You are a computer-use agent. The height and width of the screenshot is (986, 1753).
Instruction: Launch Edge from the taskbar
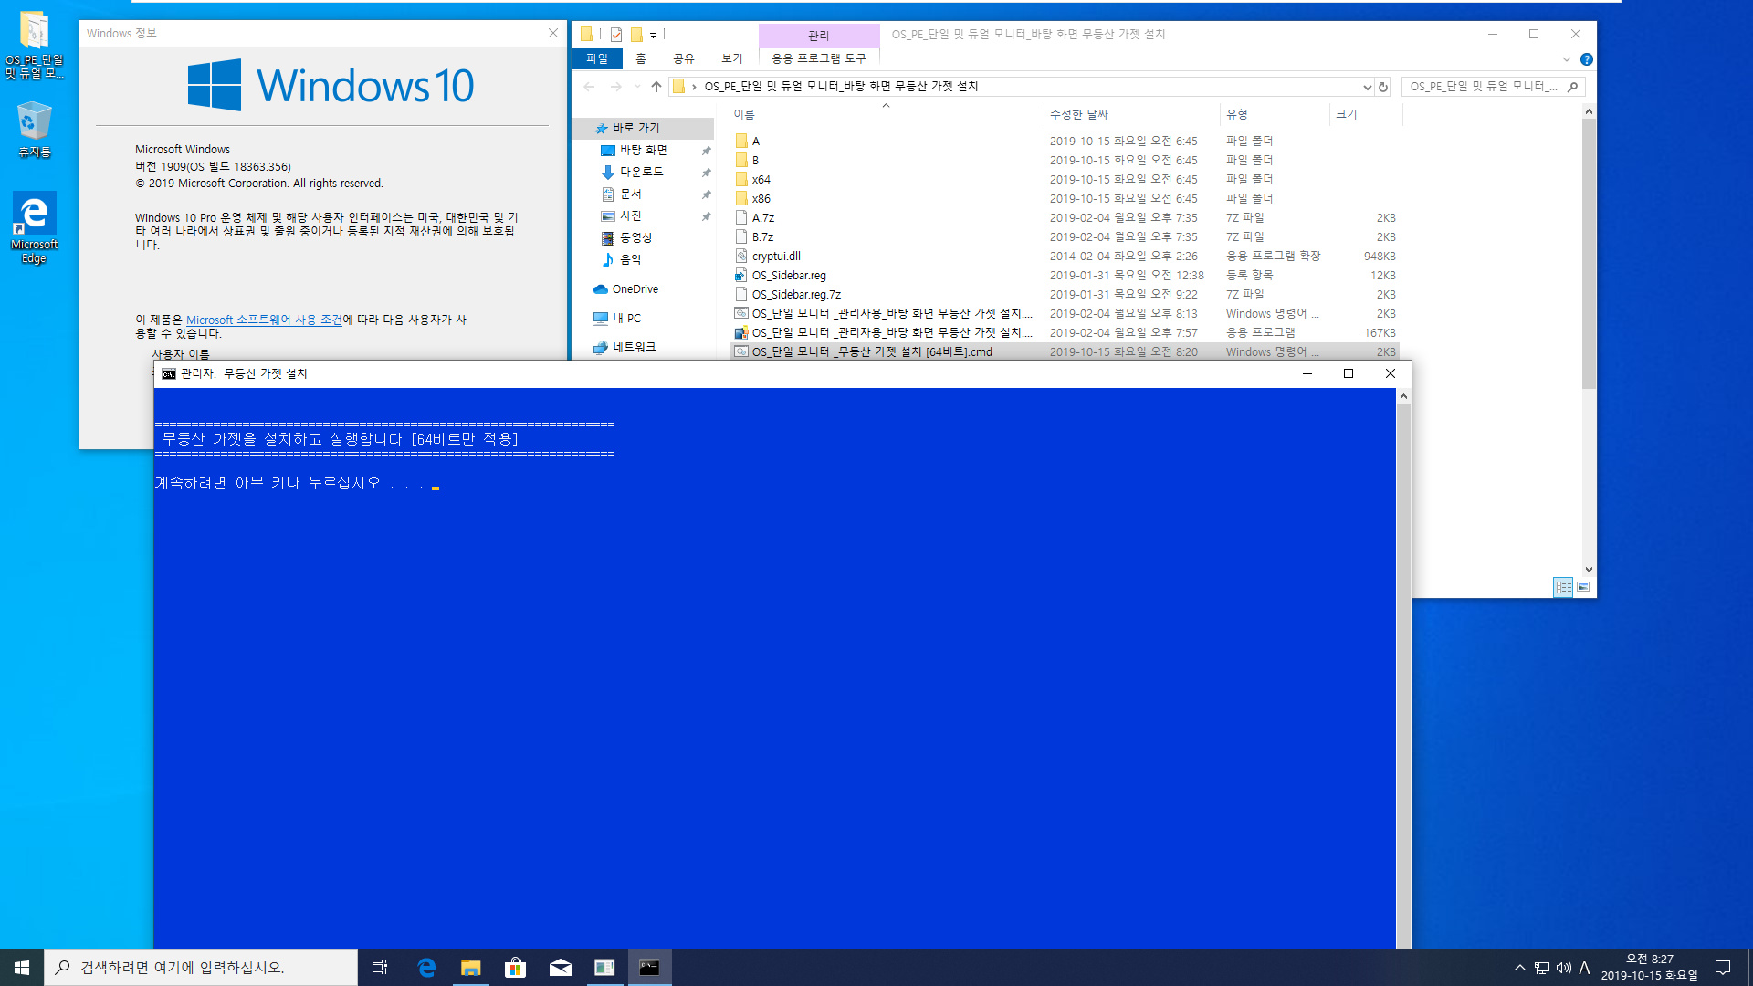426,968
